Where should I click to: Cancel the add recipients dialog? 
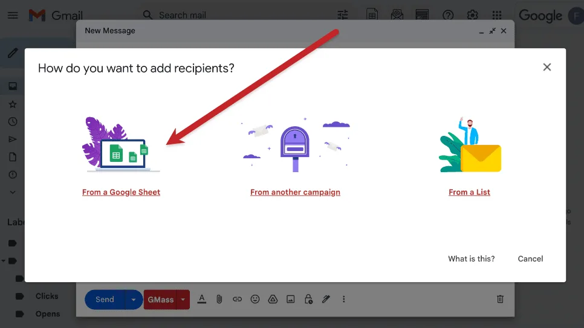click(530, 259)
